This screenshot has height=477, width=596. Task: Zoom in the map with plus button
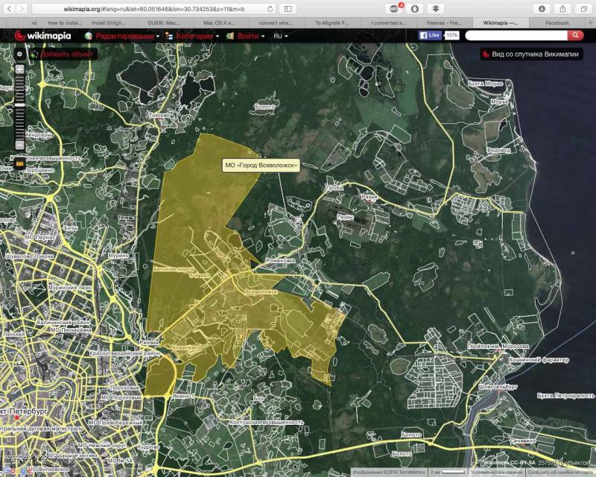tap(20, 69)
